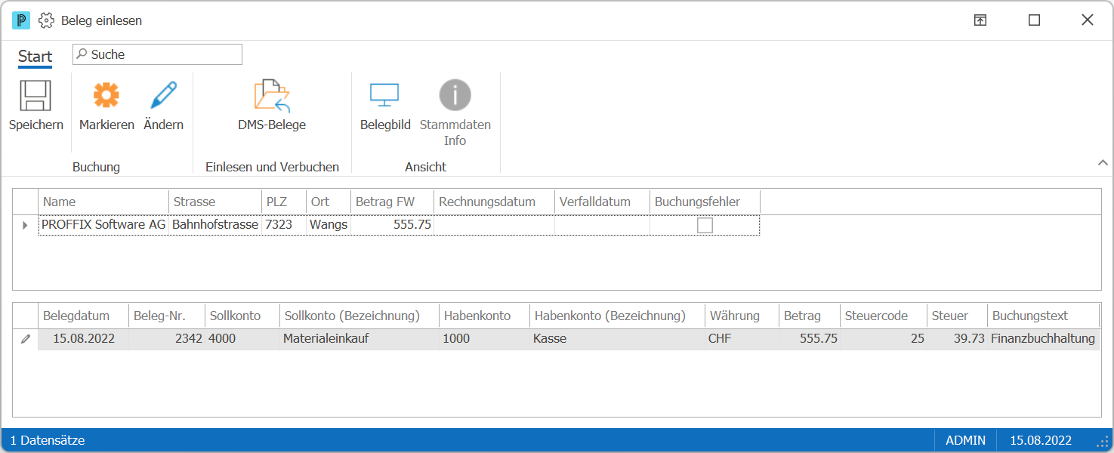Viewport: 1114px width, 453px height.
Task: Click the Ort column header
Action: pos(329,202)
